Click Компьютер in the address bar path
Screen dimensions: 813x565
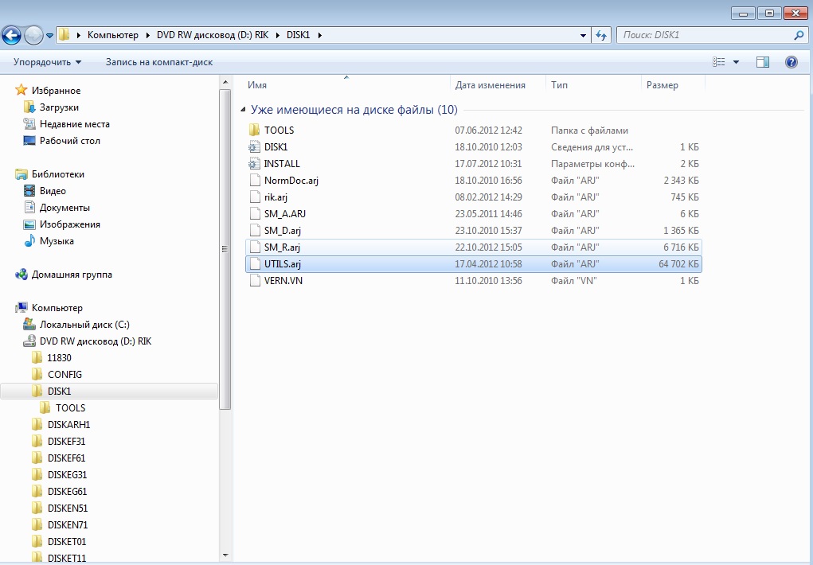pyautogui.click(x=112, y=35)
